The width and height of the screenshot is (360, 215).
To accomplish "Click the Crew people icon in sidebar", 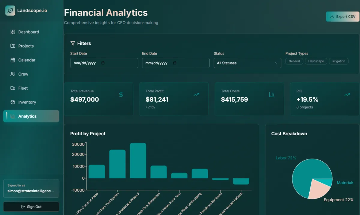I will coord(13,74).
